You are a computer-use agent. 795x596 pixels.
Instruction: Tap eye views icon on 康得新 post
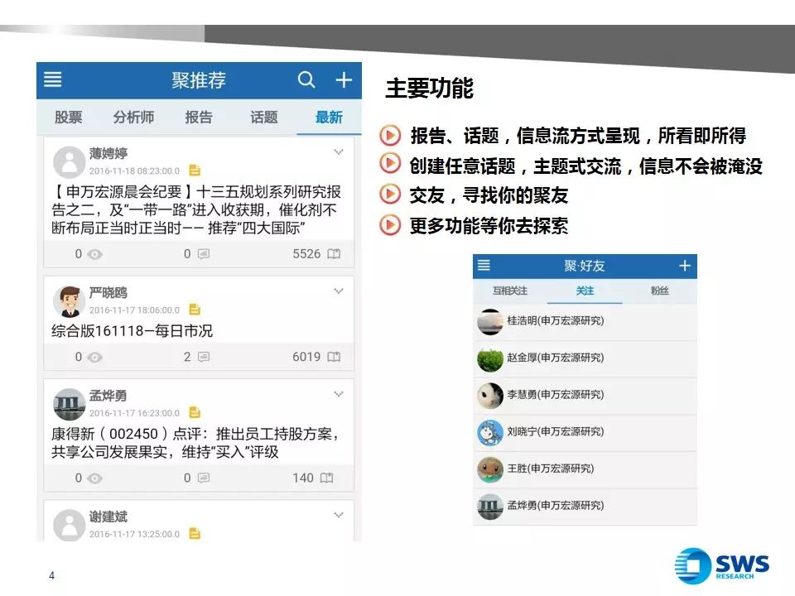pyautogui.click(x=94, y=478)
